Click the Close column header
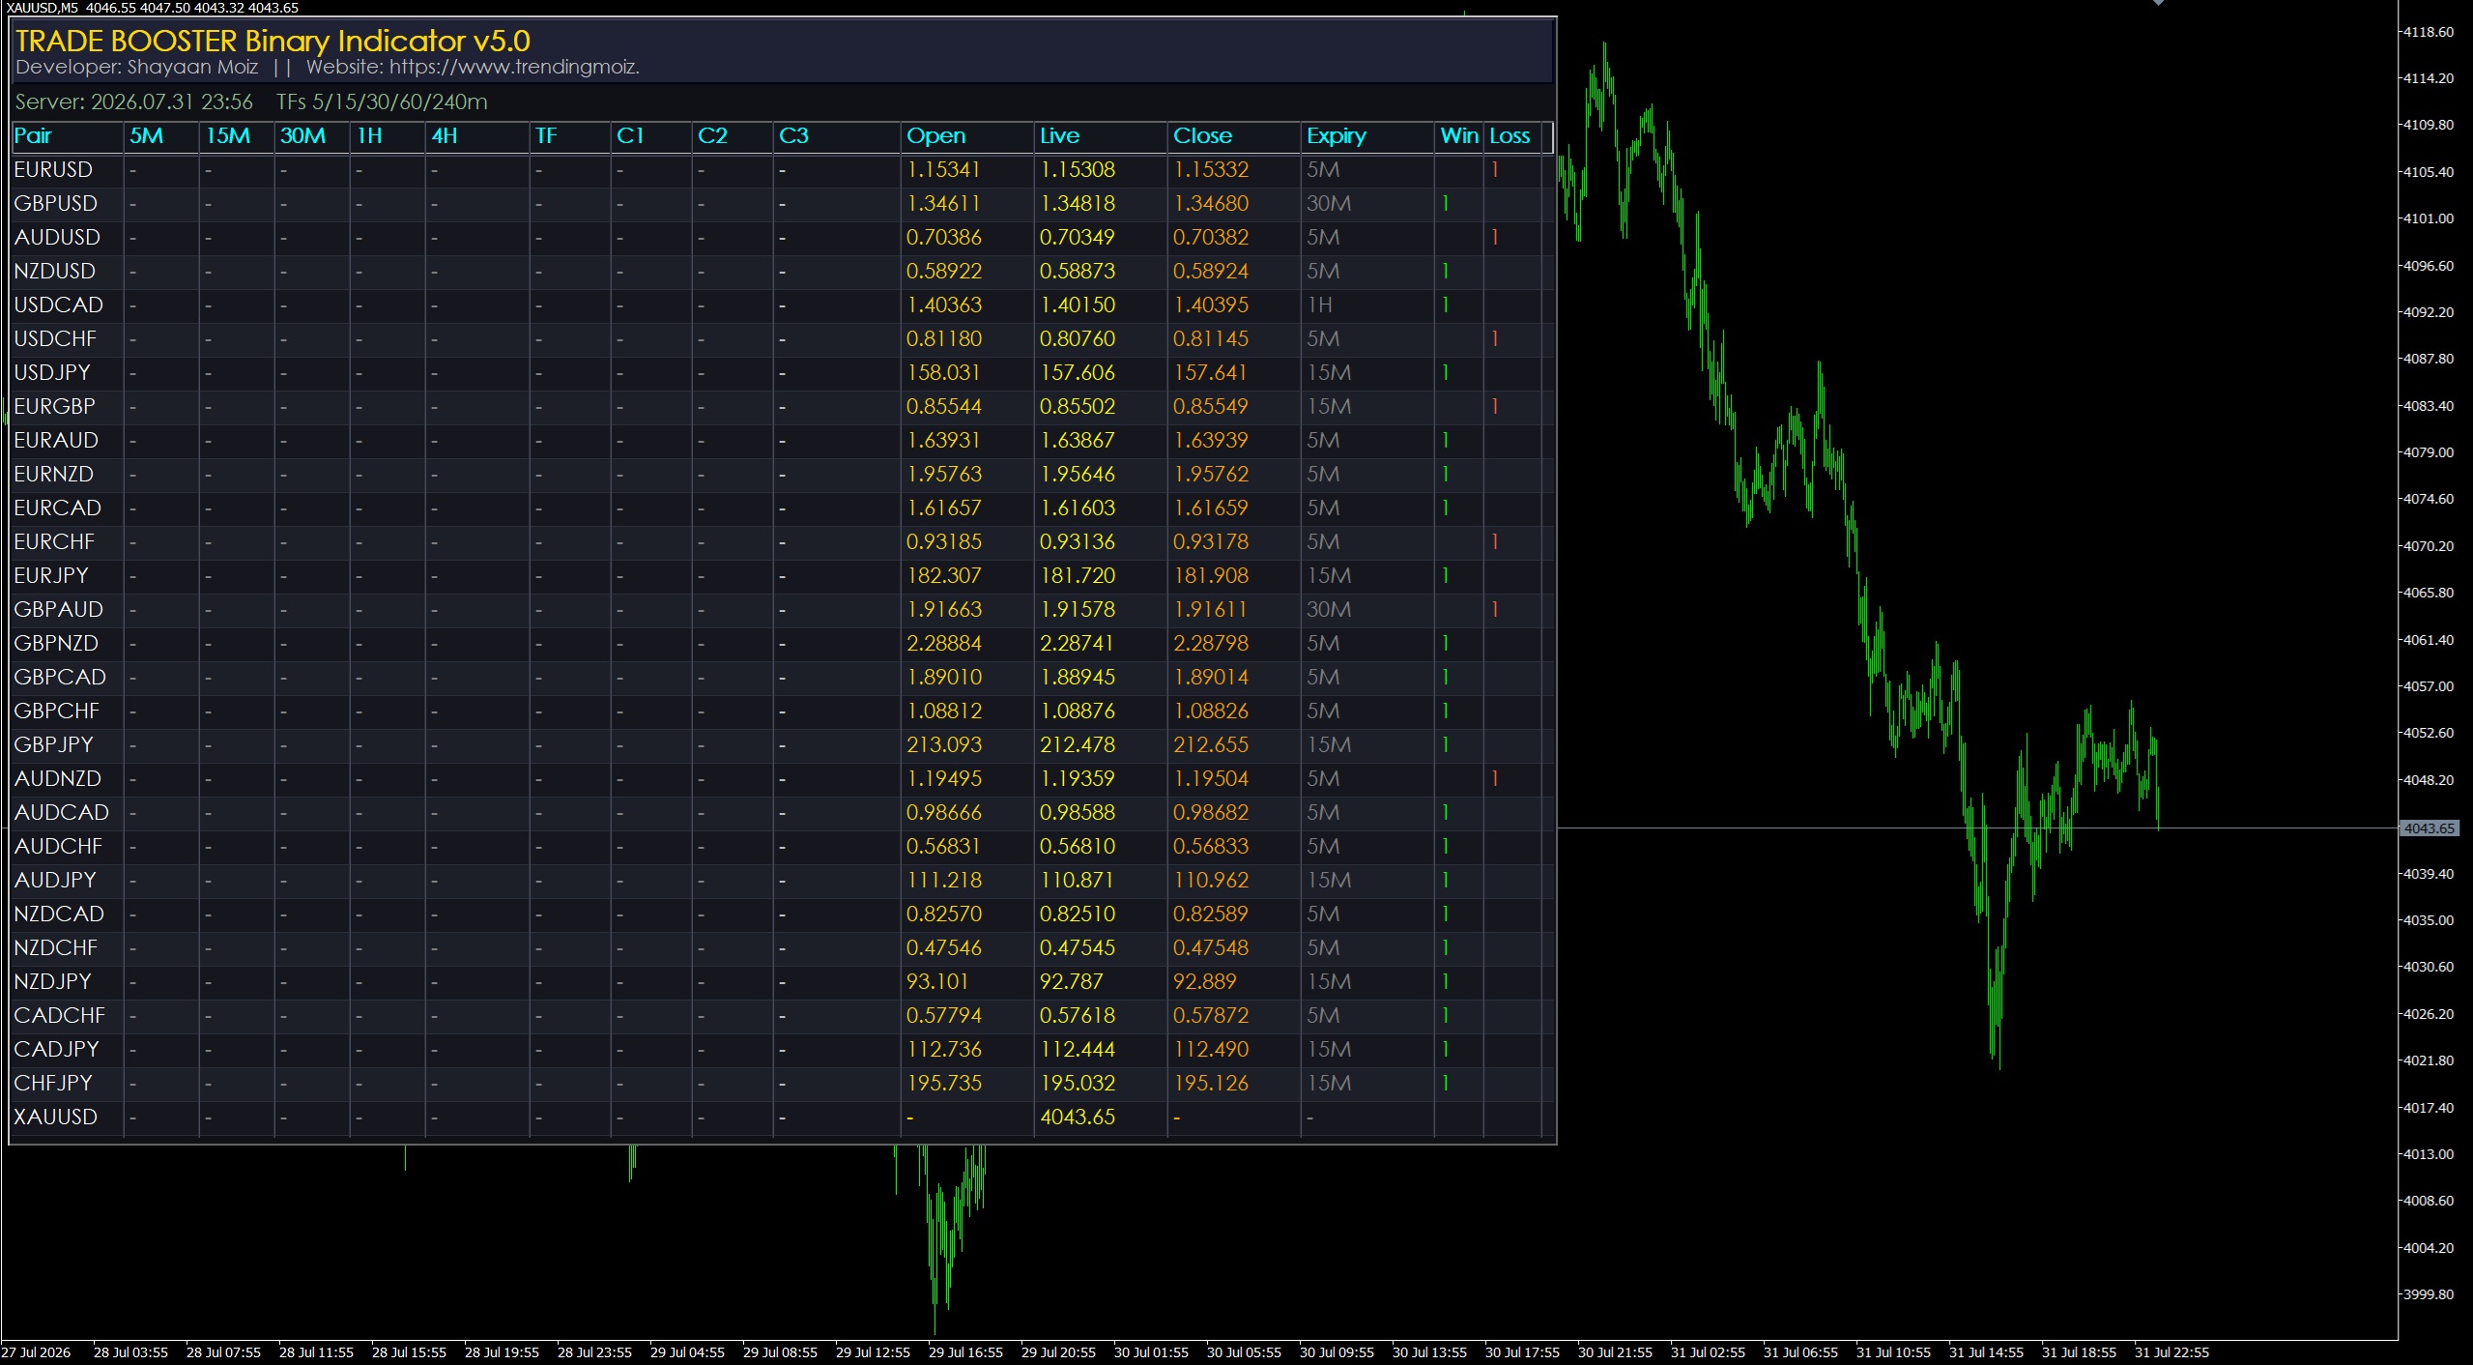2473x1365 pixels. 1202,135
